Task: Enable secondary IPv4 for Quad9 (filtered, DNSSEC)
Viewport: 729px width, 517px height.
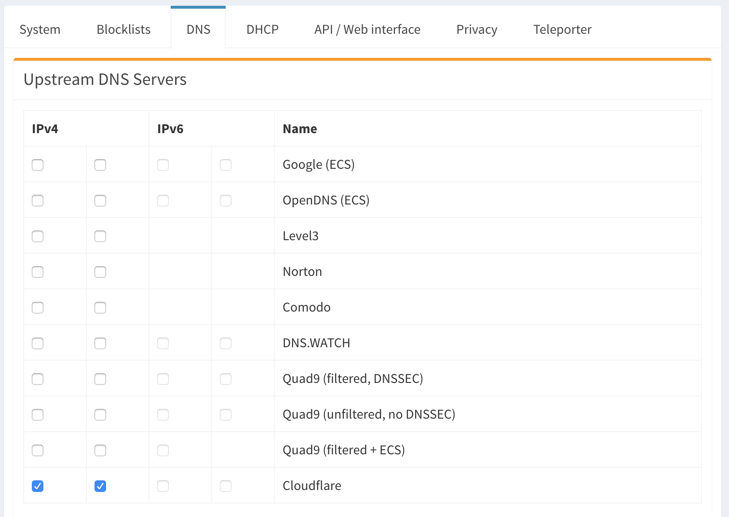Action: [100, 379]
